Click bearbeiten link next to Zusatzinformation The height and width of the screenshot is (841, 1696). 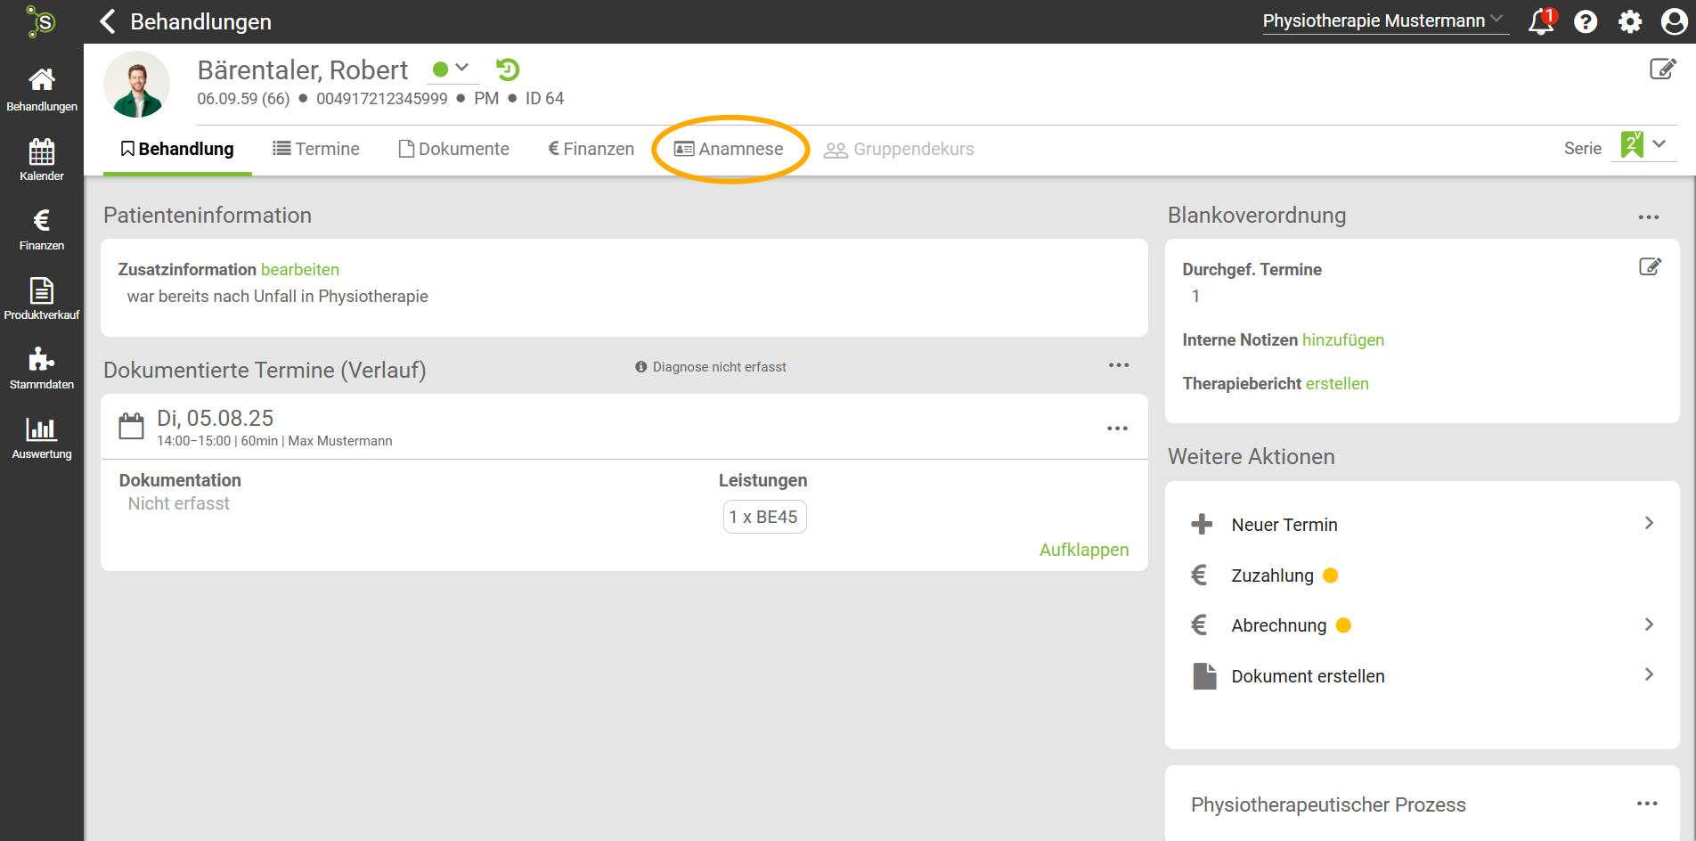pyautogui.click(x=299, y=269)
